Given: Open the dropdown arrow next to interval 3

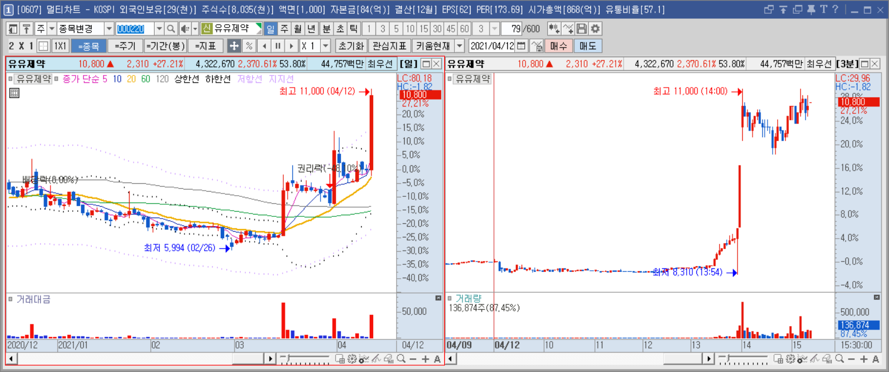Looking at the screenshot, I should tap(495, 29).
